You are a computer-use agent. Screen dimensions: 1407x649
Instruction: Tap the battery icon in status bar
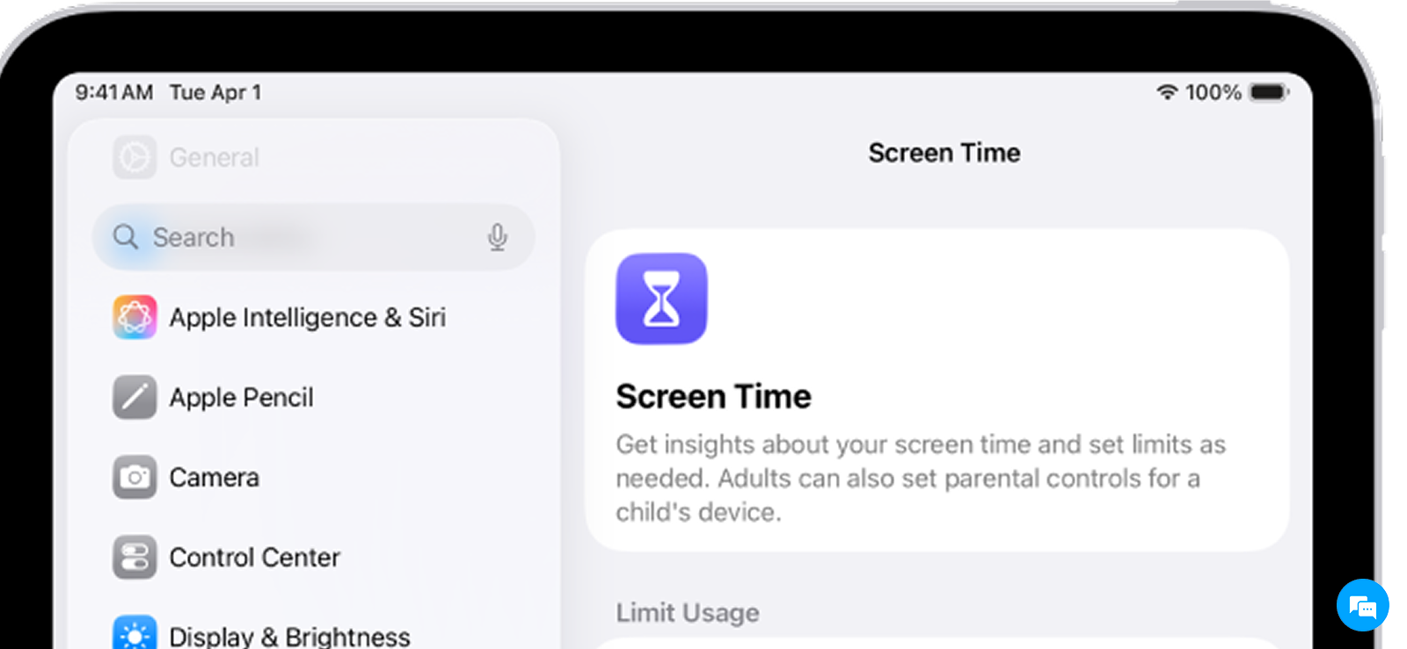[x=1268, y=92]
